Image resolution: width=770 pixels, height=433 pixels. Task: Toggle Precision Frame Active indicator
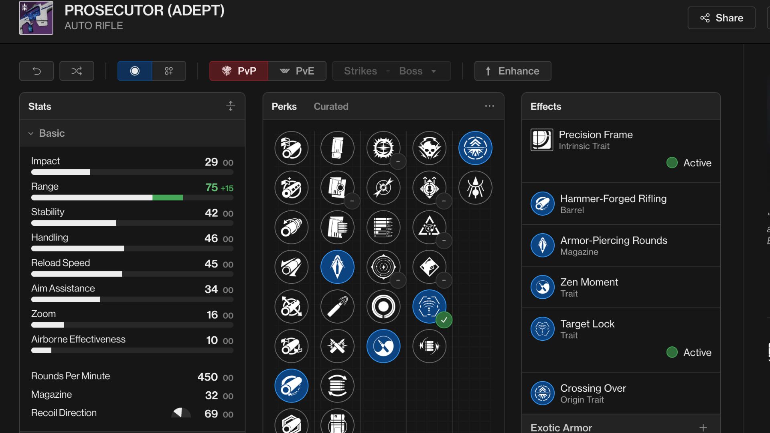pos(672,163)
